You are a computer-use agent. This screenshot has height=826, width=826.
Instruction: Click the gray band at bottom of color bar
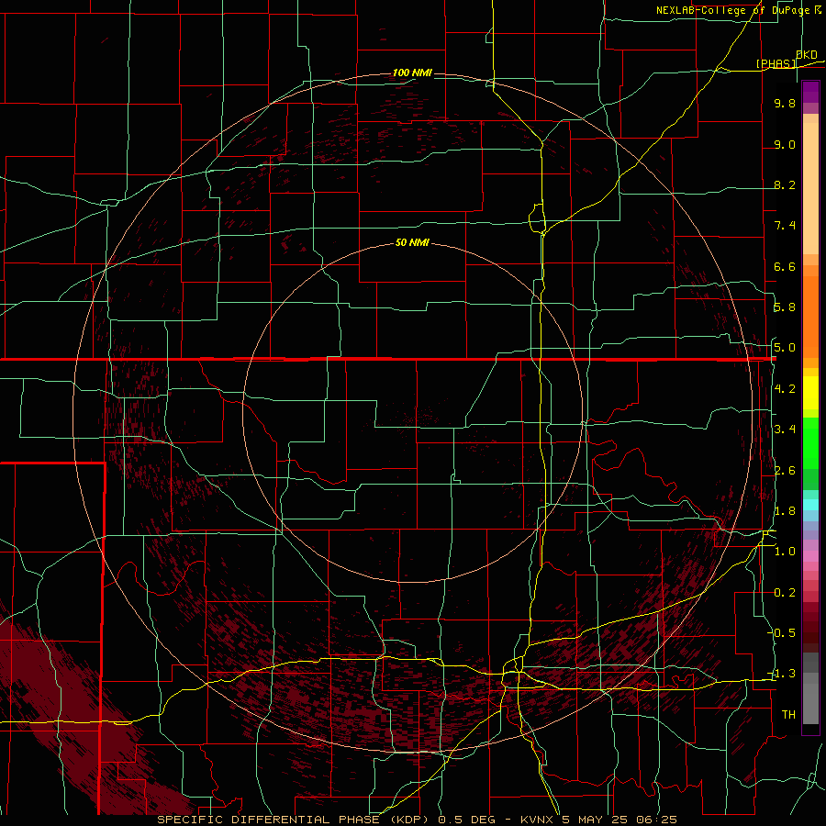coord(810,700)
